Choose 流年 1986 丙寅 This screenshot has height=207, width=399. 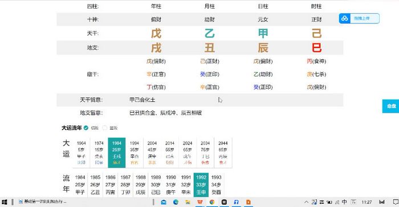click(110, 185)
